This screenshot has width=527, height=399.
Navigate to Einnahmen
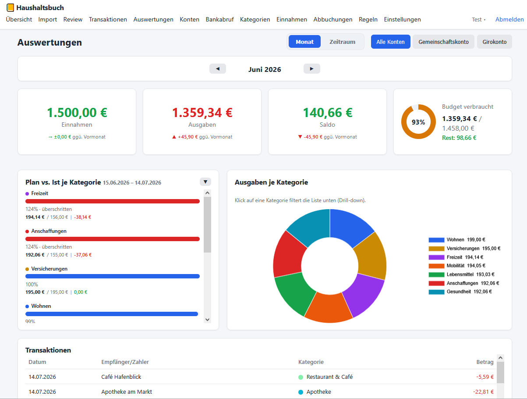pyautogui.click(x=292, y=19)
